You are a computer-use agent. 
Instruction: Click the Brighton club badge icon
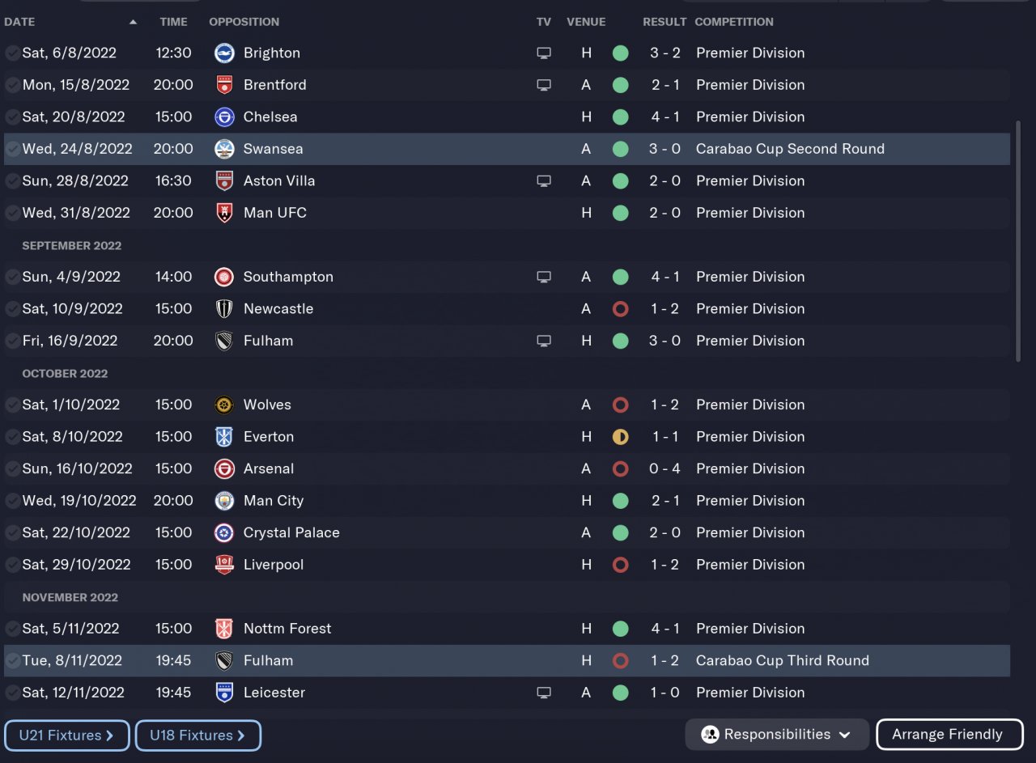(x=224, y=53)
